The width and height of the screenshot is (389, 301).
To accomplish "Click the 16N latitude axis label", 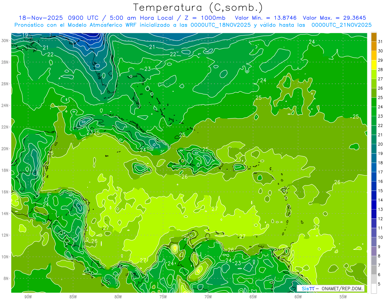I will tap(5, 192).
